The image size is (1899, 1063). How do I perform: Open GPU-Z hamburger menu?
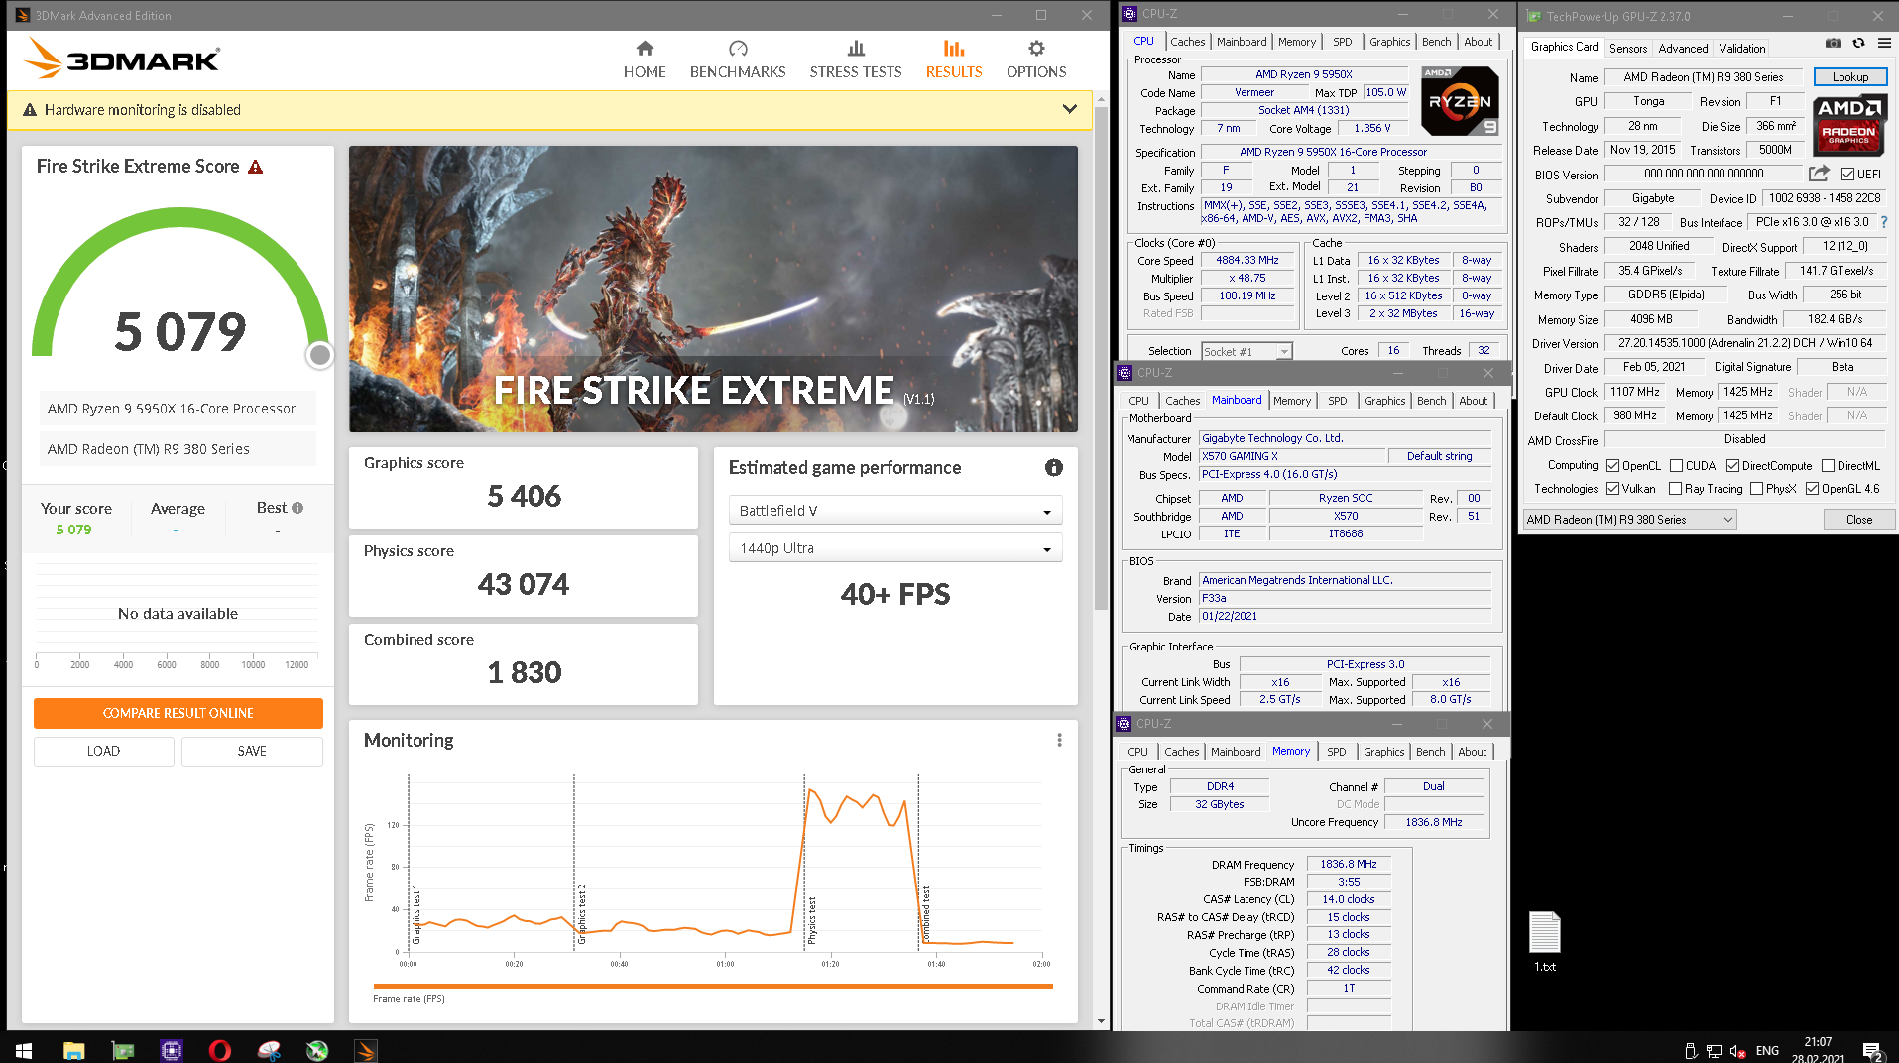(1884, 44)
